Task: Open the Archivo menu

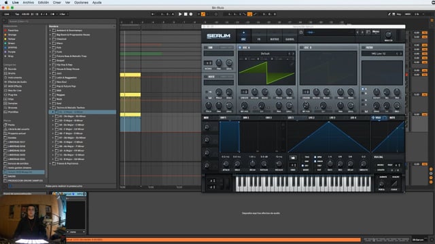Action: point(28,3)
